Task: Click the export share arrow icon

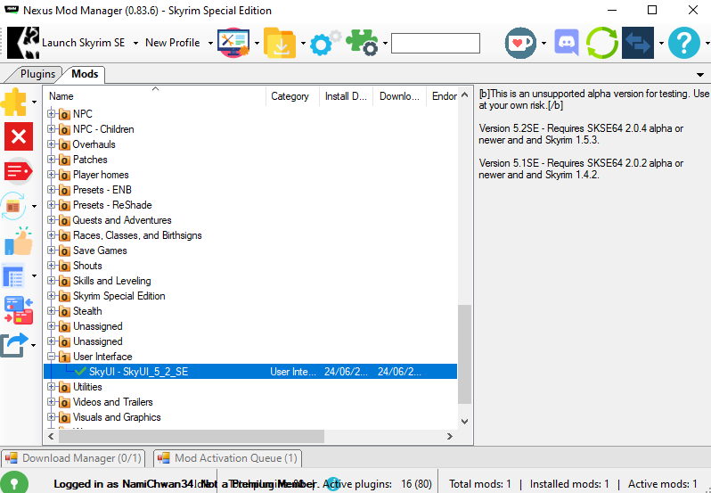Action: click(14, 345)
